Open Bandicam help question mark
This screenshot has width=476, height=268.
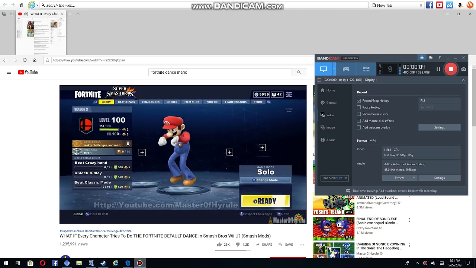[440, 58]
